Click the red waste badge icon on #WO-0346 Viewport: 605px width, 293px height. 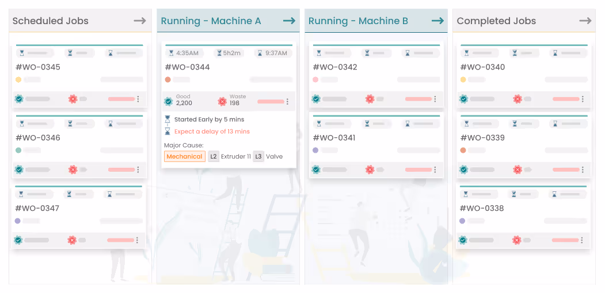[x=73, y=169]
